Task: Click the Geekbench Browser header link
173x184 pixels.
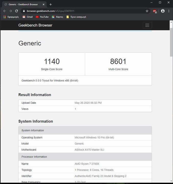Action: (x=35, y=25)
